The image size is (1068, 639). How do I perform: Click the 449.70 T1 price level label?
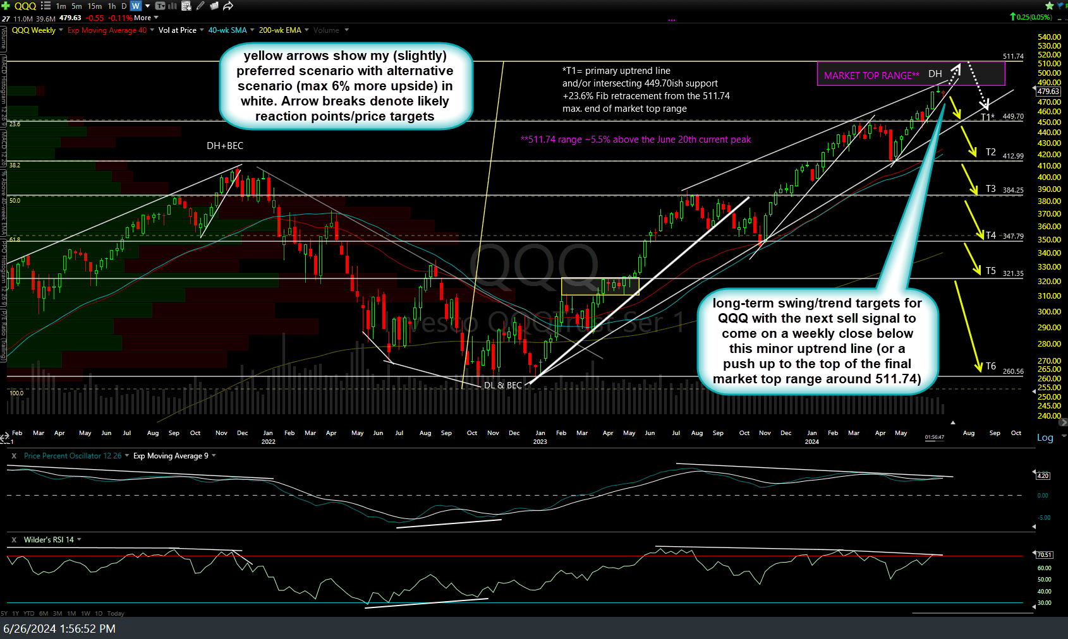pyautogui.click(x=1013, y=116)
